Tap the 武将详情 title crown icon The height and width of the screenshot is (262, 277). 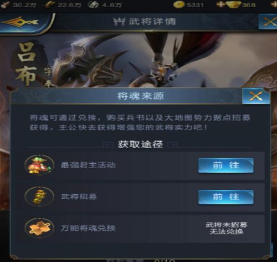(119, 22)
